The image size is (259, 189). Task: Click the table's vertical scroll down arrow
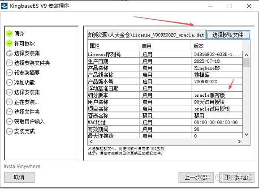(246, 134)
